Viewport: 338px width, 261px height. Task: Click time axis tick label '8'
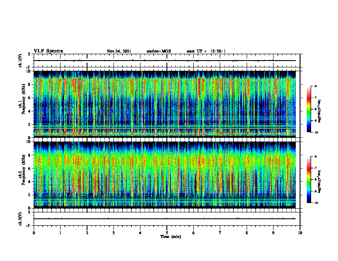(247, 233)
